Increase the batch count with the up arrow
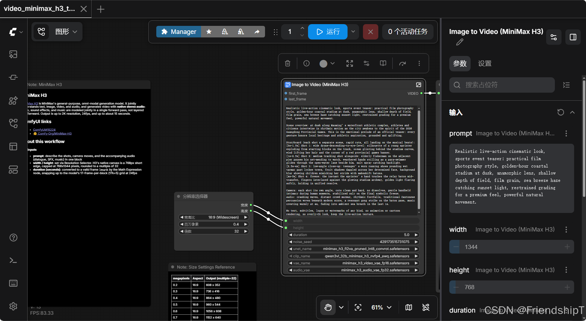This screenshot has height=321, width=586. [x=302, y=28]
